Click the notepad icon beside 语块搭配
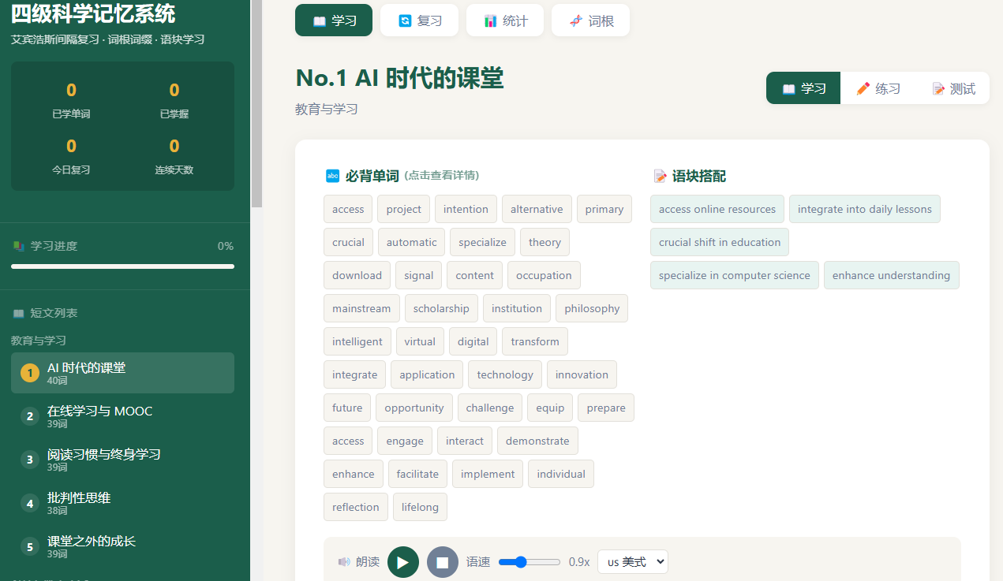 pos(660,176)
